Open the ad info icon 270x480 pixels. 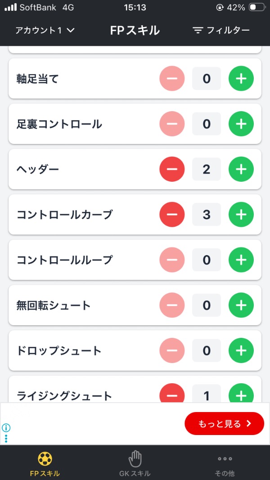(x=6, y=428)
